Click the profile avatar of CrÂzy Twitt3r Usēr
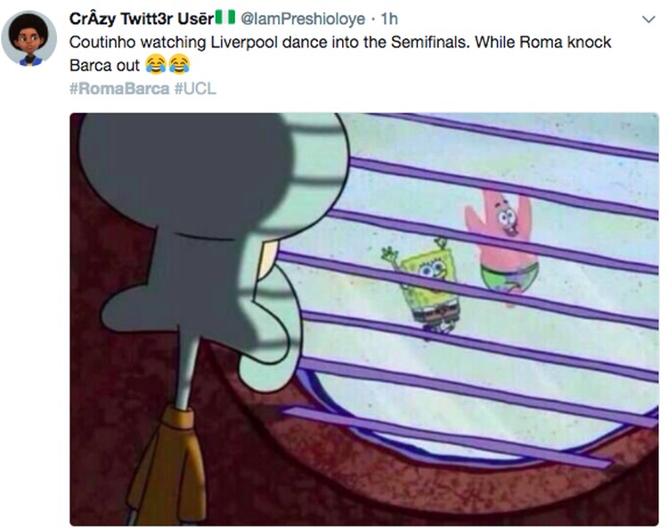Image resolution: width=668 pixels, height=532 pixels. tap(29, 39)
